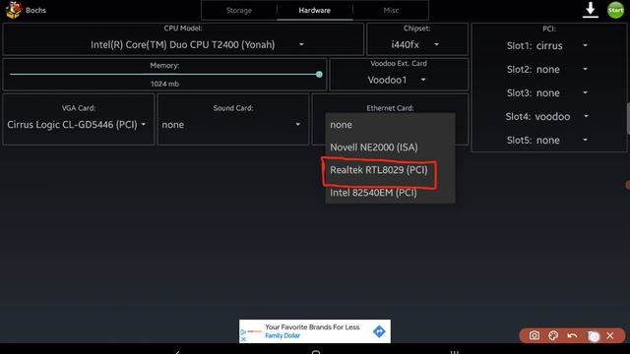
Task: Select Intel 82540EM (PCI) option
Action: point(390,193)
